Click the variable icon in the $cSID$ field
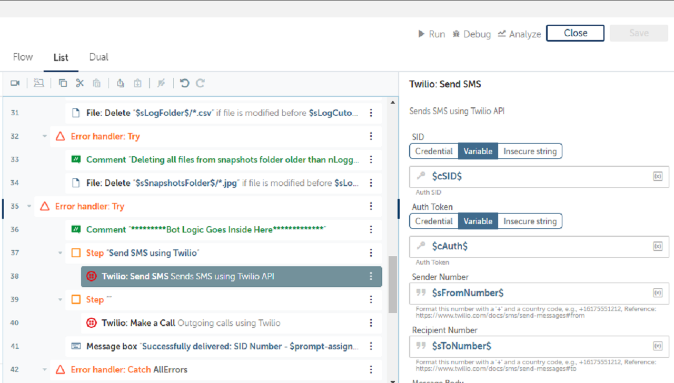 (x=657, y=177)
